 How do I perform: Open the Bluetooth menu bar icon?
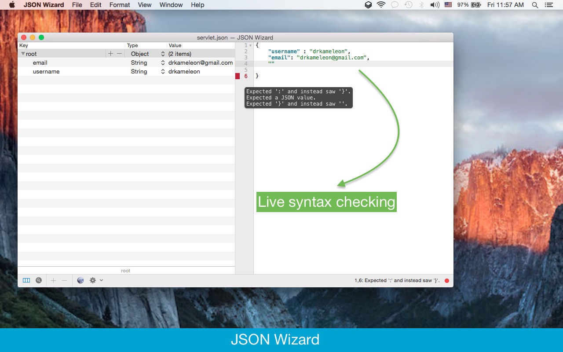coord(421,5)
